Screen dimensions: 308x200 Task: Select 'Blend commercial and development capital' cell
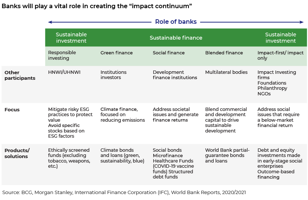pos(226,120)
